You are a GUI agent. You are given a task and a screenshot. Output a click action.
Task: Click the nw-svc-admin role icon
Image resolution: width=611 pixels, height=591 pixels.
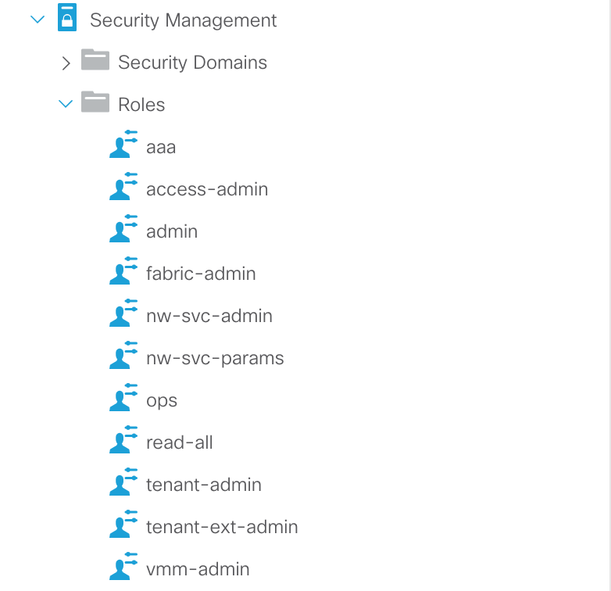[x=123, y=315]
